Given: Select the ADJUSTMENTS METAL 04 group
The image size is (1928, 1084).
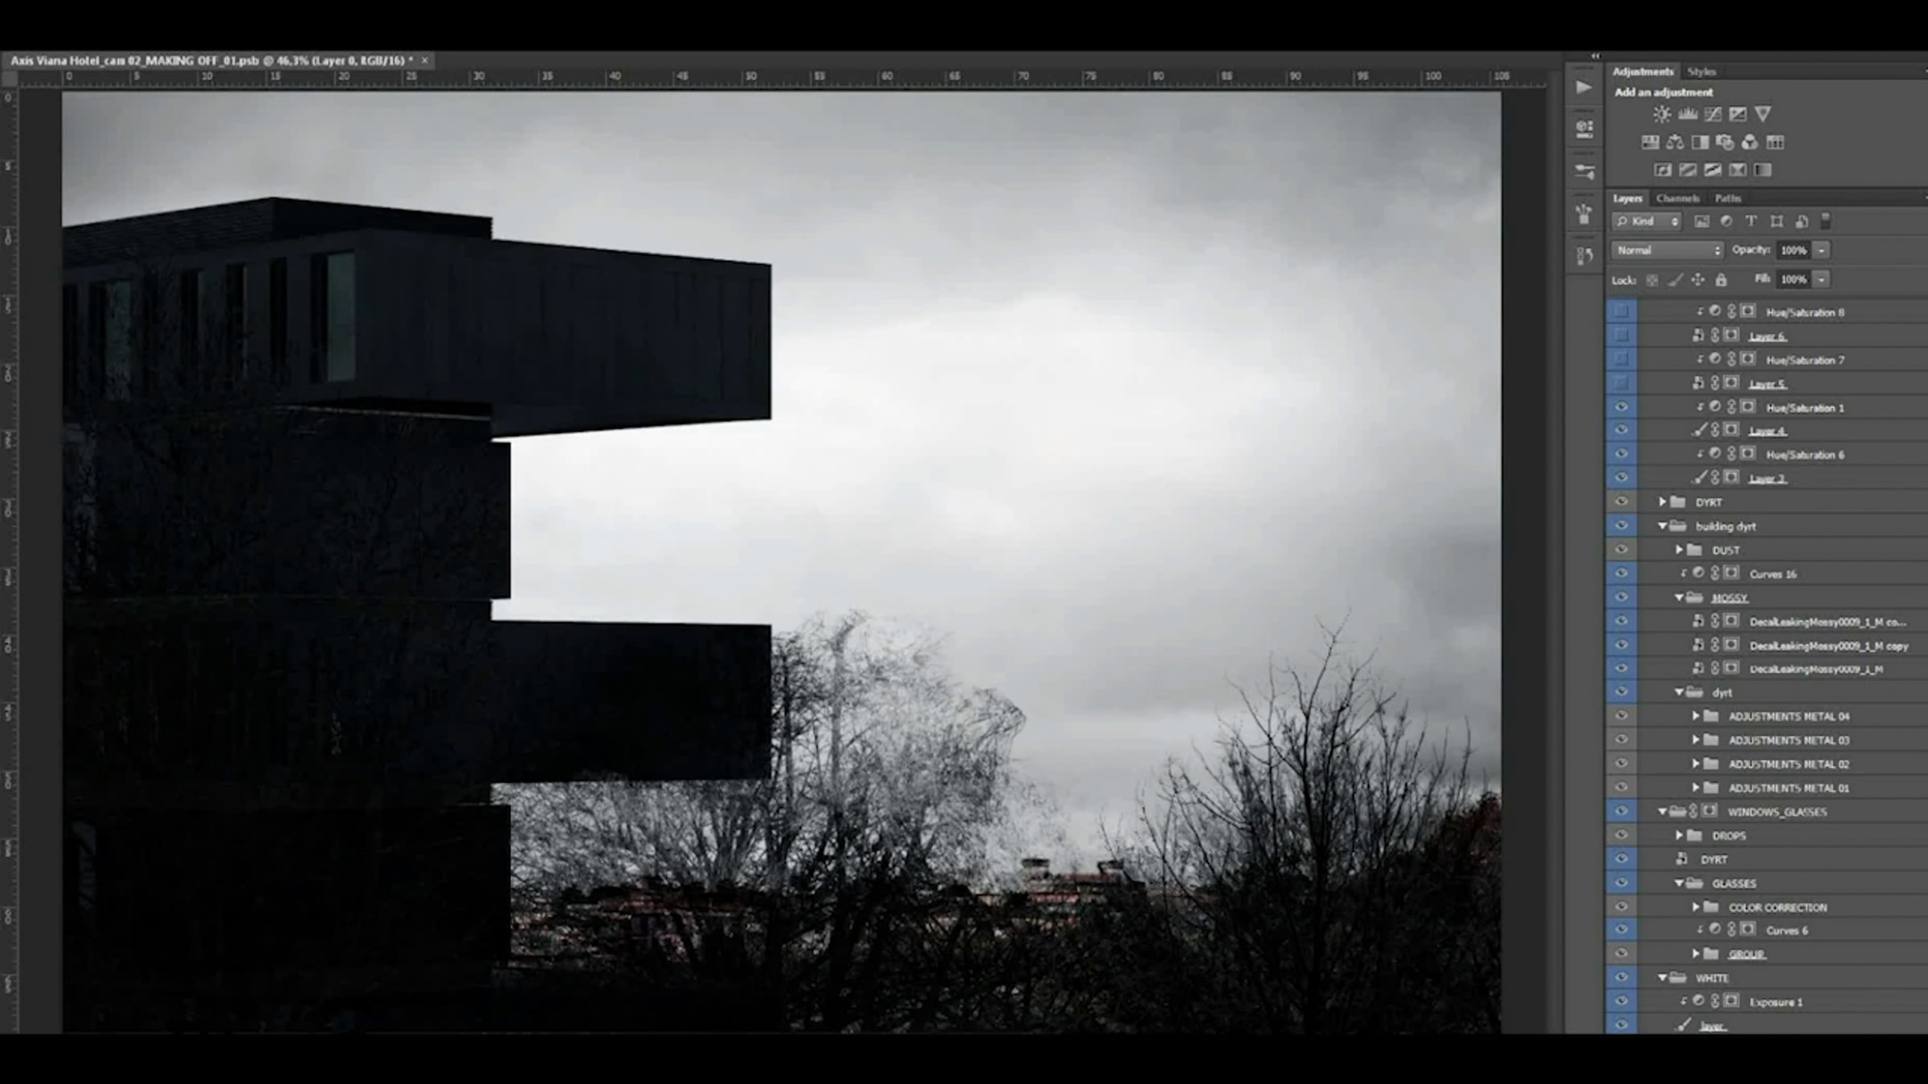Looking at the screenshot, I should [x=1788, y=716].
